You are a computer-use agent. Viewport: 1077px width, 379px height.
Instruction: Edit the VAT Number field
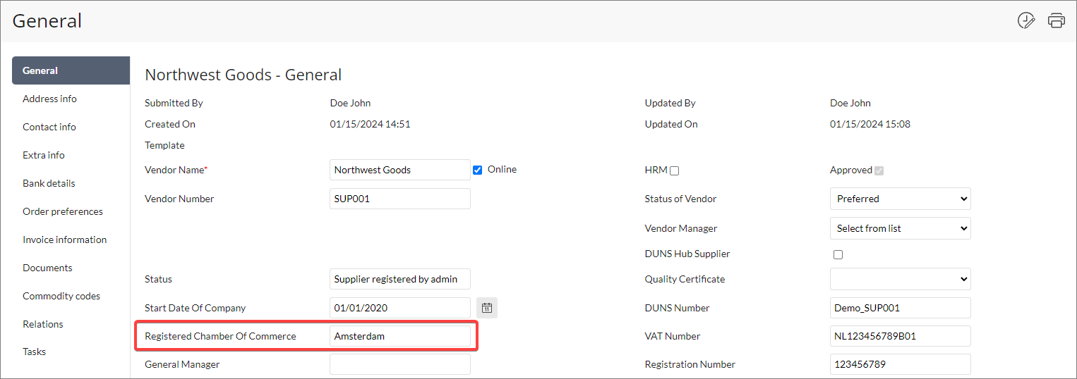tap(901, 336)
